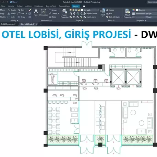Click the Create block icon

tap(107, 10)
